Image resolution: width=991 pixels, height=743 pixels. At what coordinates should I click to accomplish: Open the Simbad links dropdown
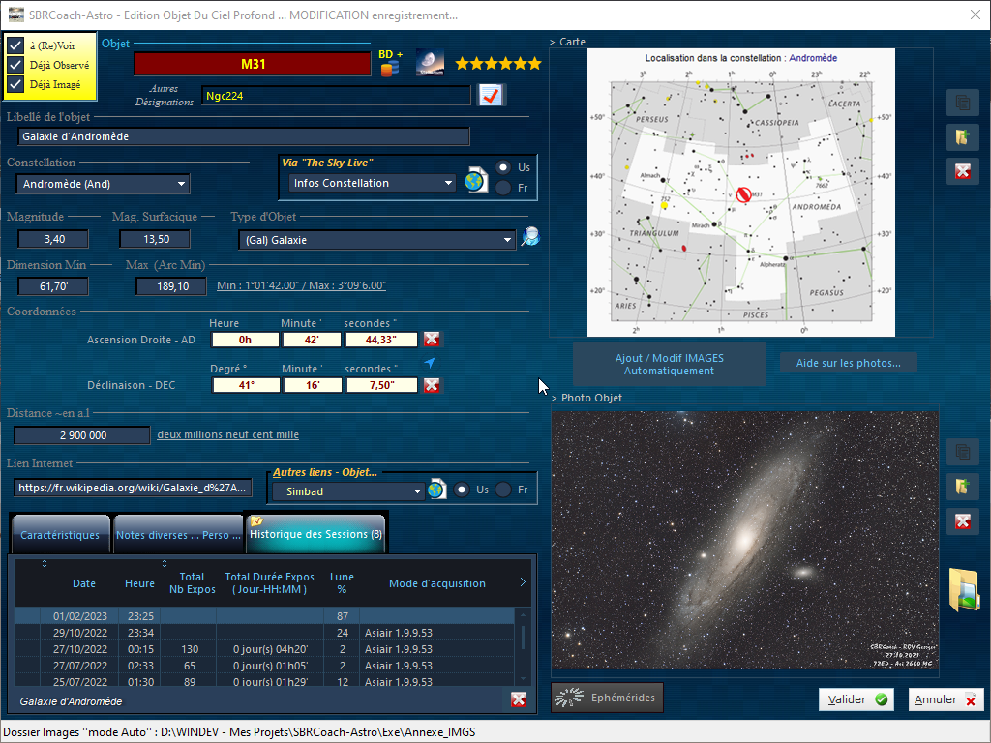[x=347, y=491]
